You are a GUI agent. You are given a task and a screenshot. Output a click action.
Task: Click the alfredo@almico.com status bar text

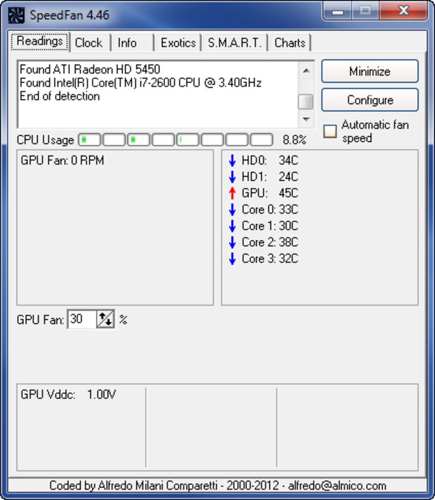point(337,486)
